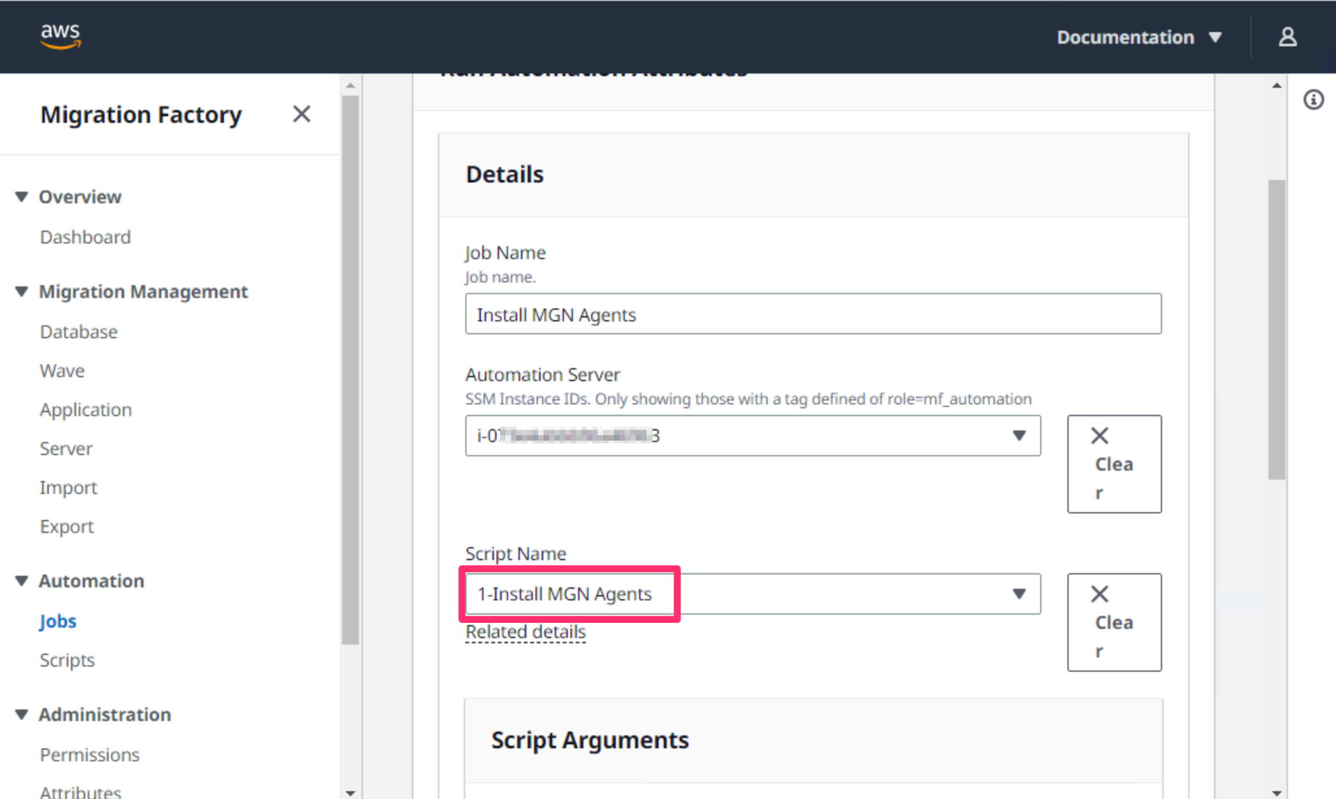Screen dimensions: 1336x799
Task: Navigate to the Dashboard page
Action: coord(85,236)
